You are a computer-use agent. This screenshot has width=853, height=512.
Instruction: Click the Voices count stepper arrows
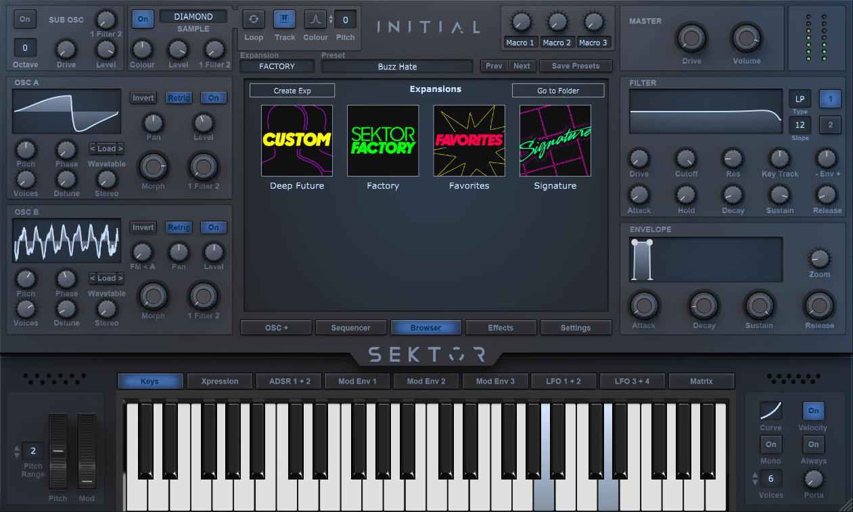click(x=755, y=479)
